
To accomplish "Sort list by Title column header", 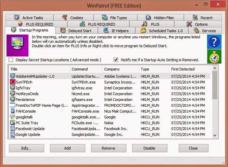I will click(x=39, y=69).
